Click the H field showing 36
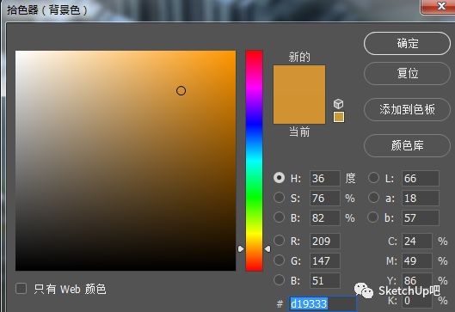The image size is (455, 312). 325,178
